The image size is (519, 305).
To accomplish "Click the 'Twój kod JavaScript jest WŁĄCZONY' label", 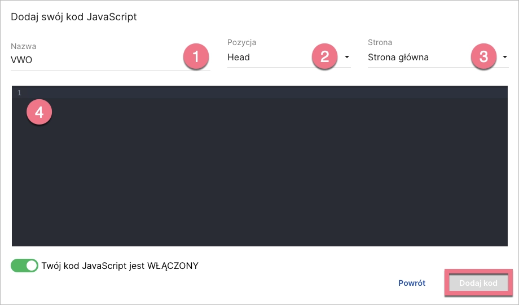I will (x=120, y=266).
